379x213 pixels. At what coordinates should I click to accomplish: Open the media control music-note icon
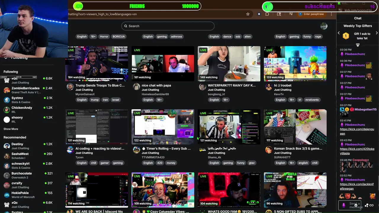click(291, 14)
